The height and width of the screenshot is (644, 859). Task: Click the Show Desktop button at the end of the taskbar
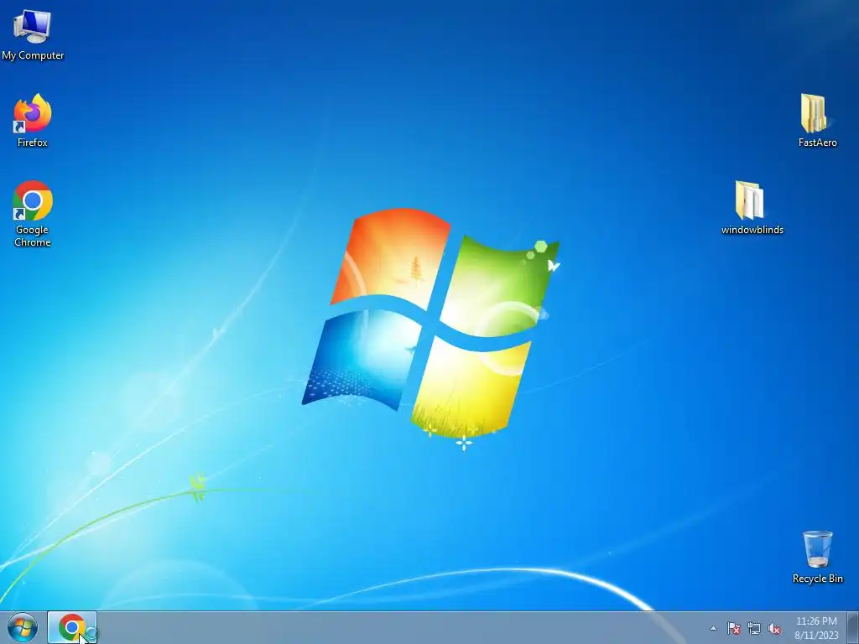(x=853, y=627)
